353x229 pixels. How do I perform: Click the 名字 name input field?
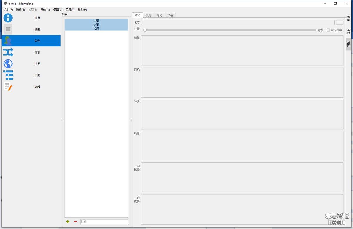tap(238, 22)
